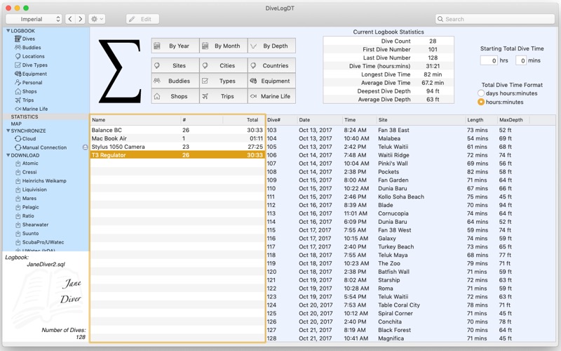Viewport: 561px width, 351px height.
Task: Collapse the LOGBOOK section
Action: pyautogui.click(x=8, y=31)
